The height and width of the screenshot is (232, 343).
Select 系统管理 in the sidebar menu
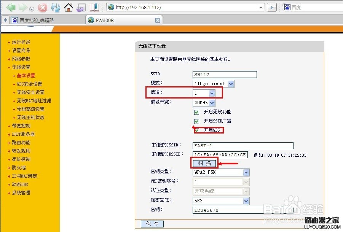pos(20,193)
